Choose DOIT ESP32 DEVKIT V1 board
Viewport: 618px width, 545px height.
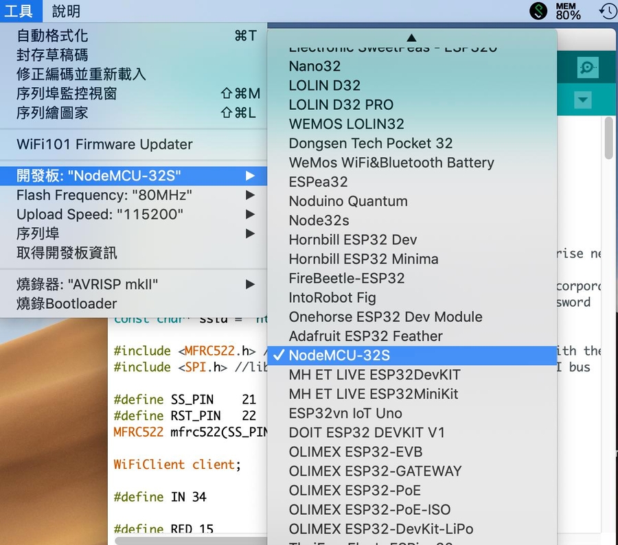coord(367,432)
